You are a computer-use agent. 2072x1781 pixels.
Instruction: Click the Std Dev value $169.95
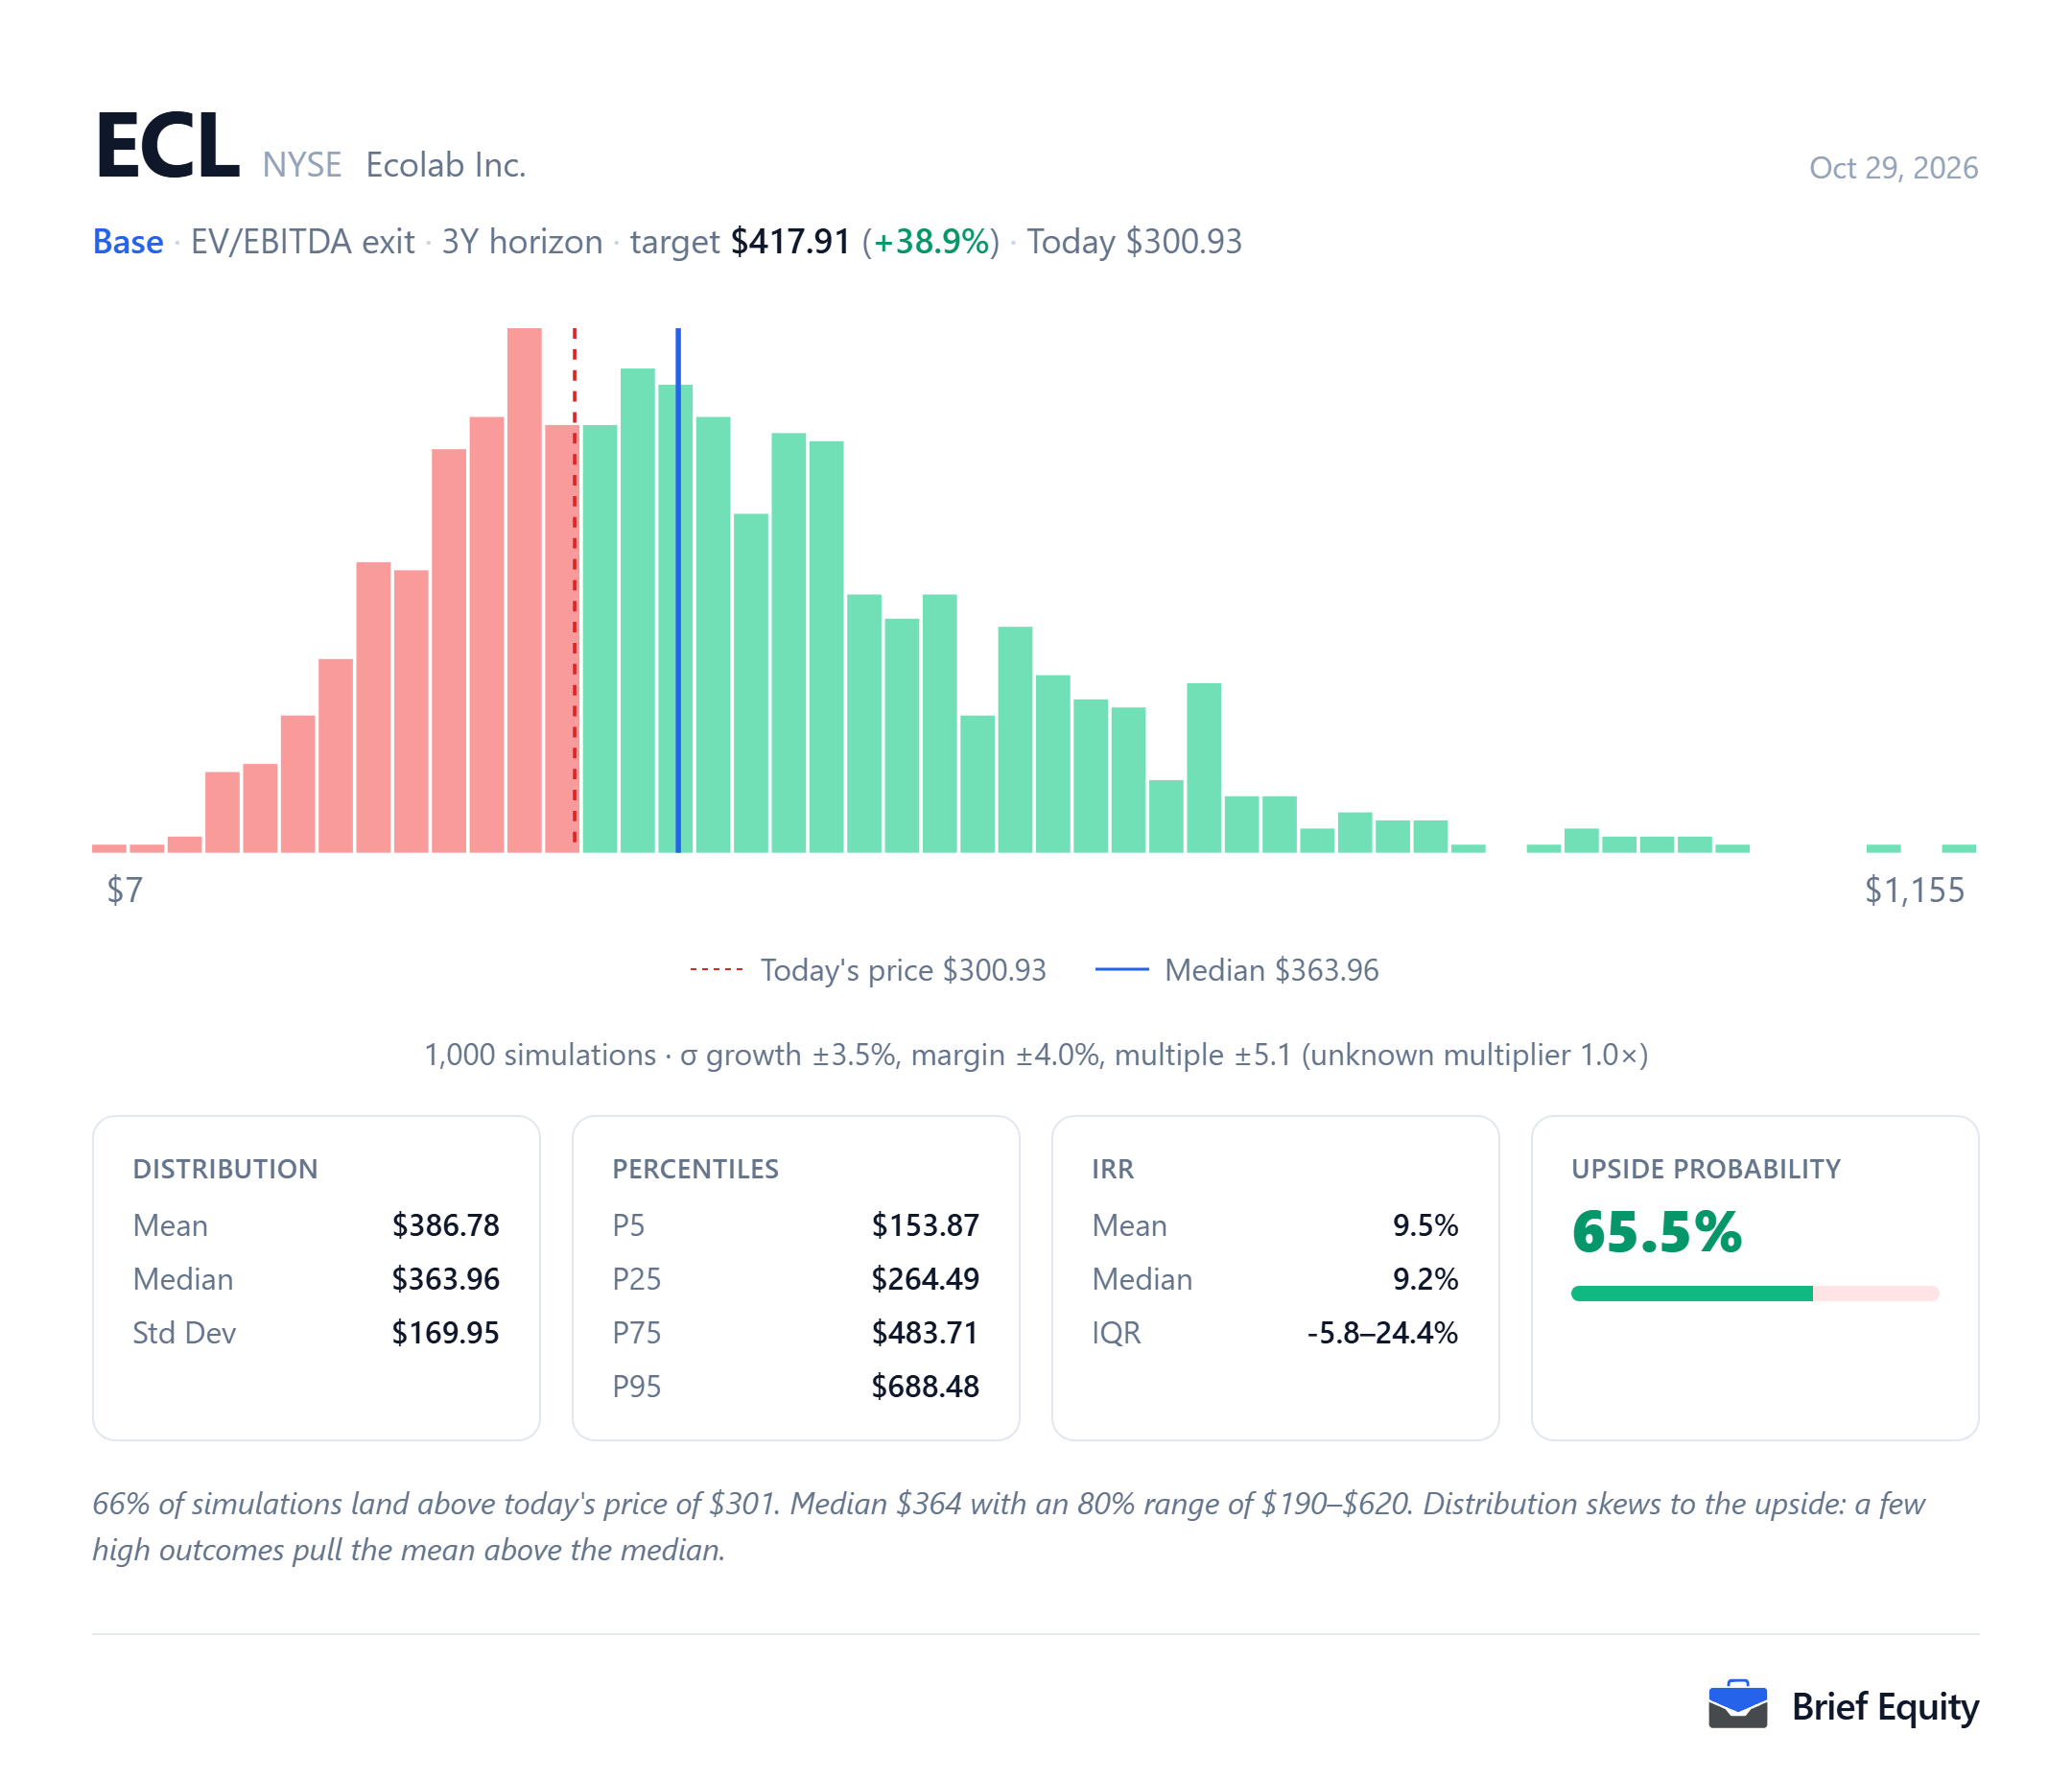tap(445, 1333)
